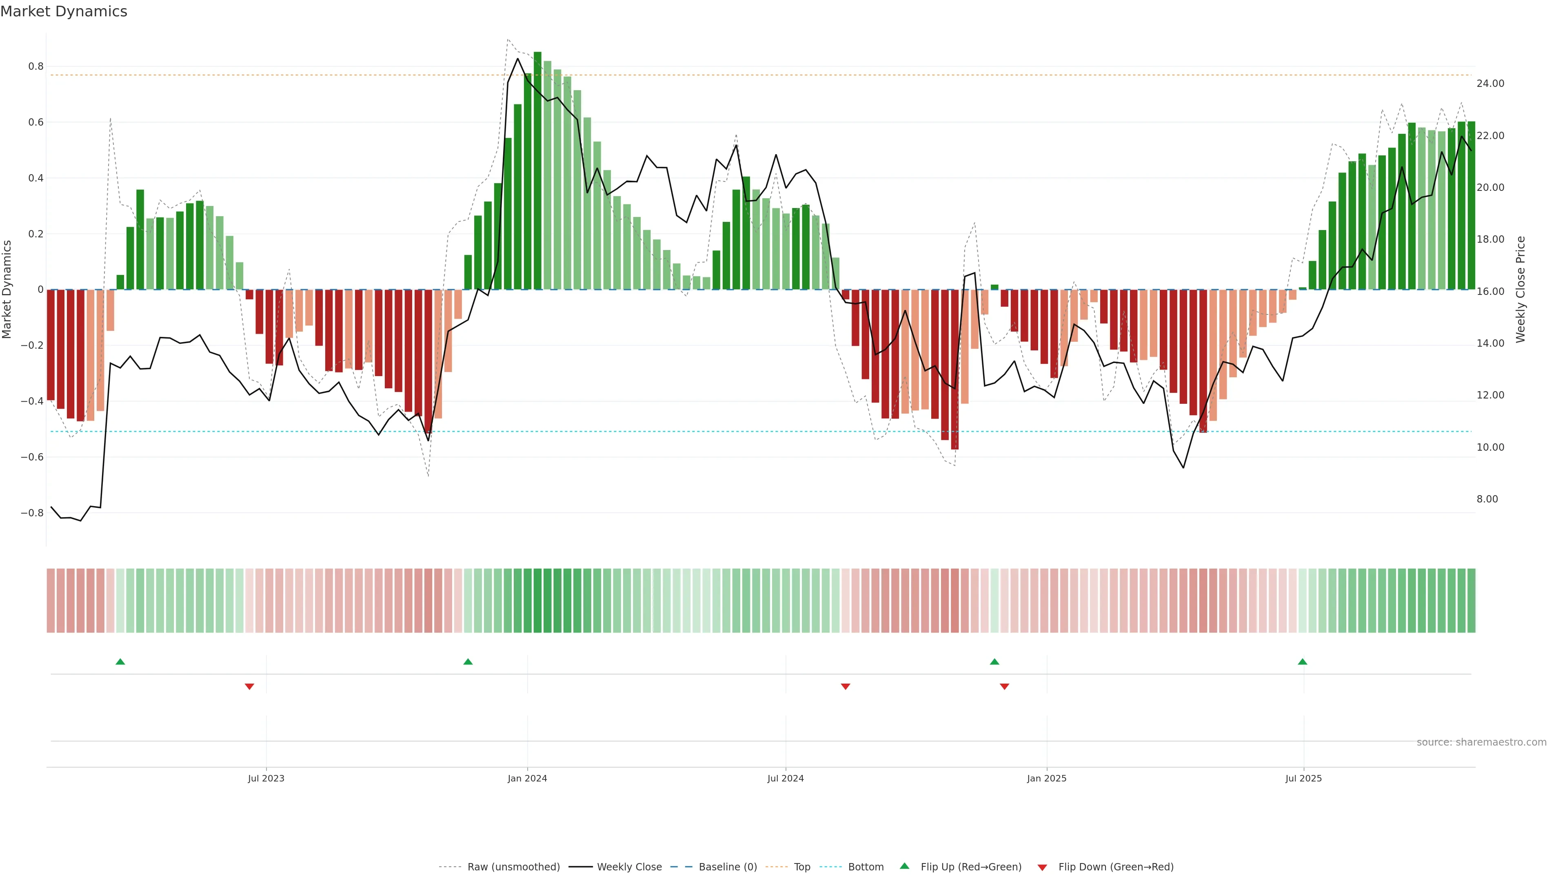The height and width of the screenshot is (881, 1567).
Task: Hide the Top threshold legend entry
Action: (802, 867)
